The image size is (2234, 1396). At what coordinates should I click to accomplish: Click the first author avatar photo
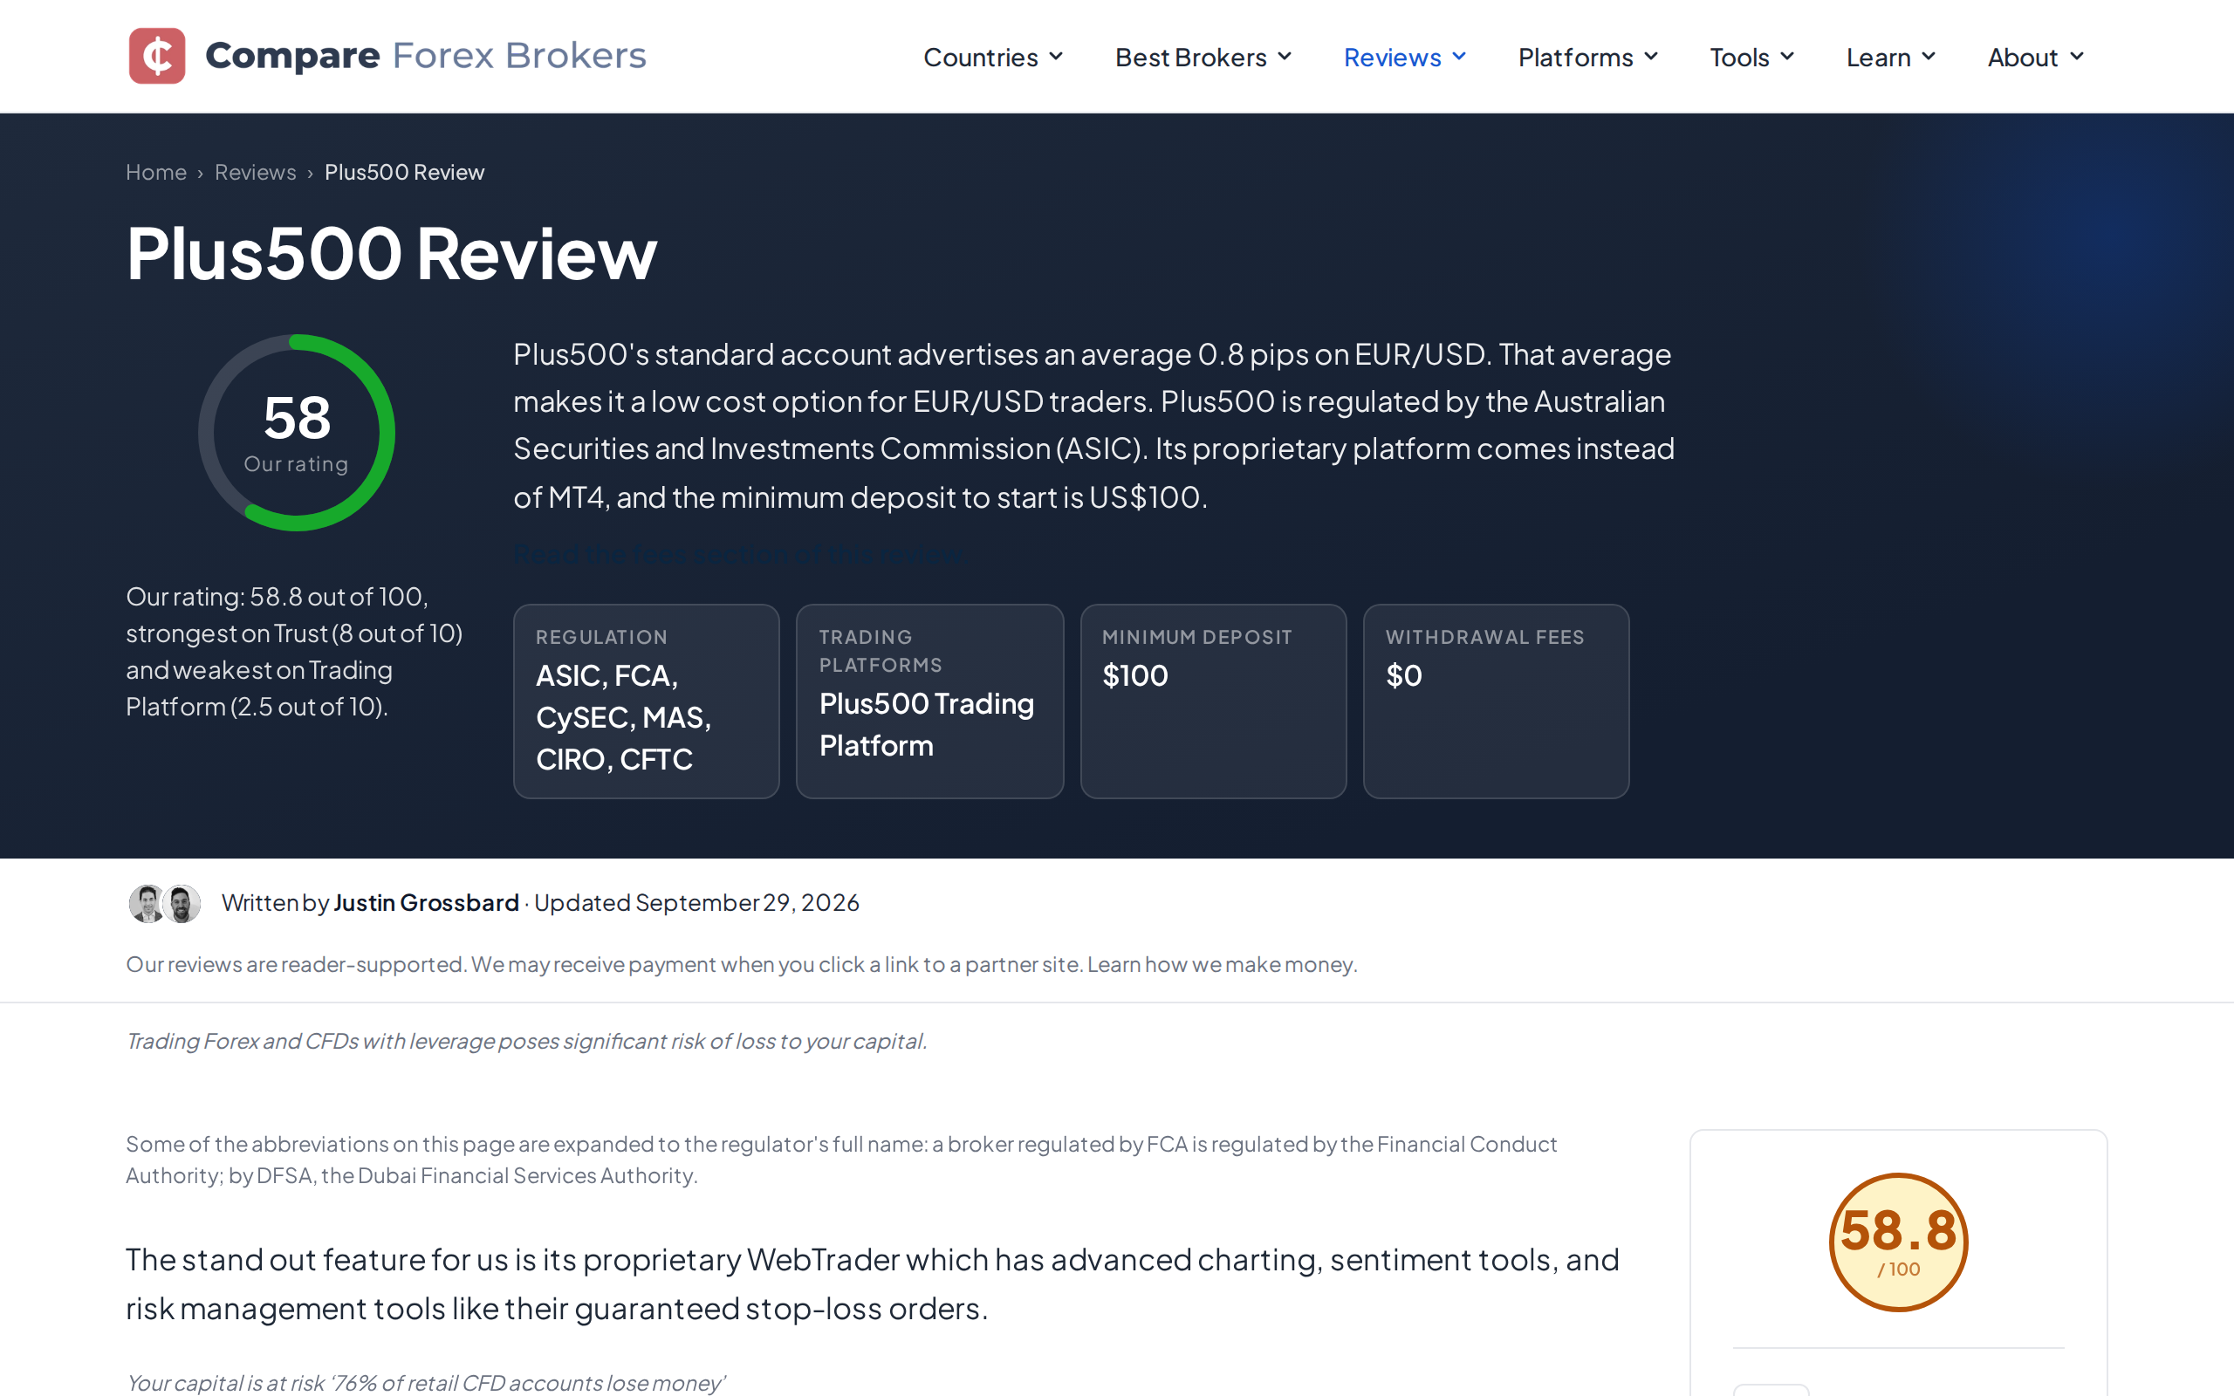(147, 903)
